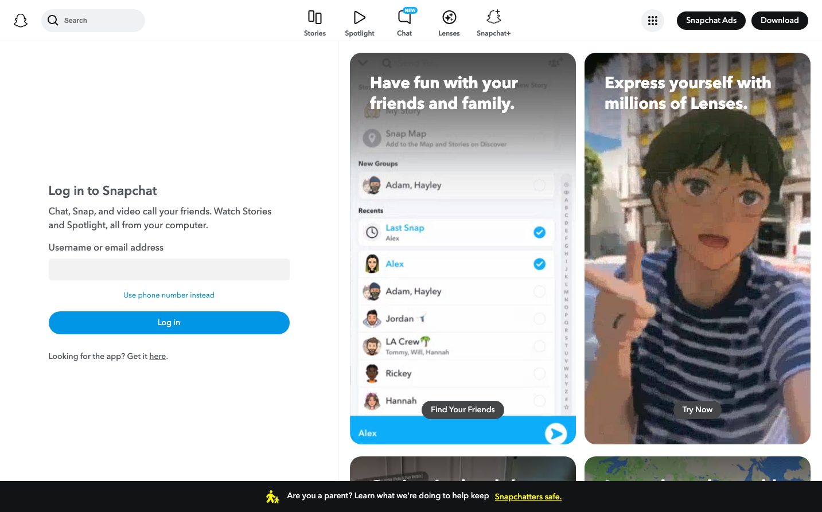Viewport: 822px width, 512px height.
Task: Browse the Lenses page
Action: pos(449,23)
